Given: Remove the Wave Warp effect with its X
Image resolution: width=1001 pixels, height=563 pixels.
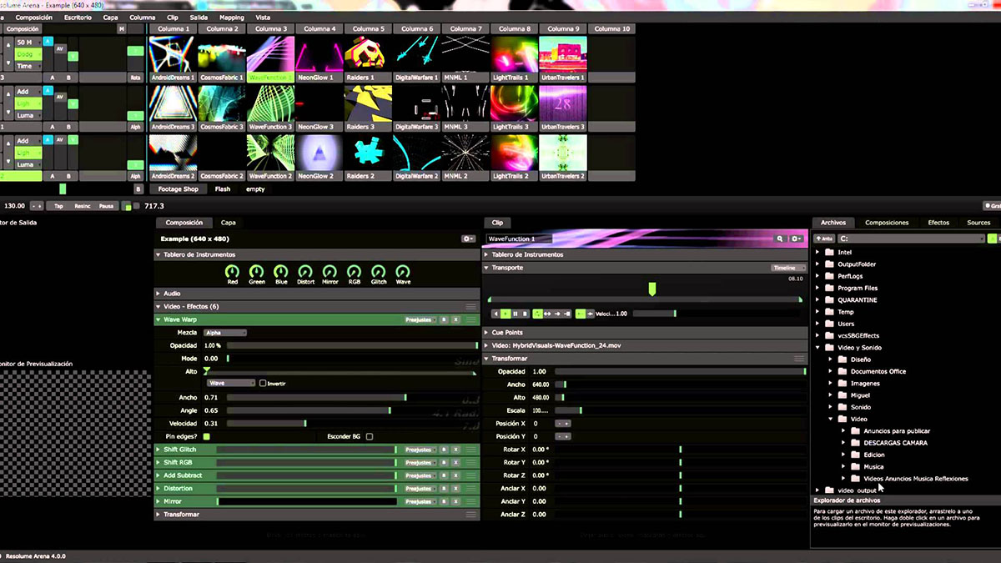Looking at the screenshot, I should (x=456, y=319).
